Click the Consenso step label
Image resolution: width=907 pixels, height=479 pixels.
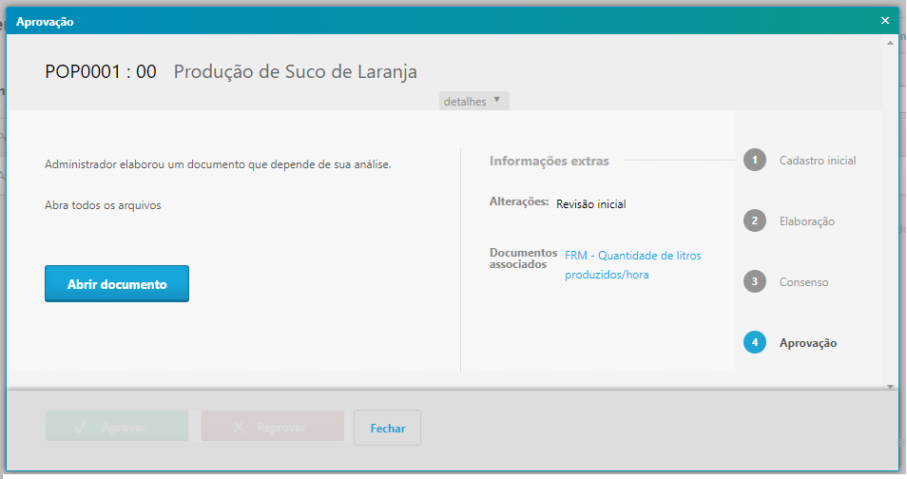click(803, 281)
